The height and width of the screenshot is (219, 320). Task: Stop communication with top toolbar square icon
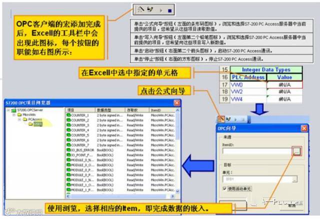click(170, 10)
